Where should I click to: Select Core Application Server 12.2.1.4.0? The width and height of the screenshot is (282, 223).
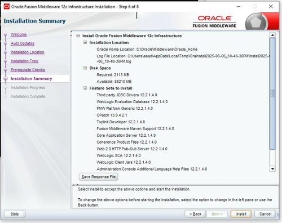pos(126,135)
